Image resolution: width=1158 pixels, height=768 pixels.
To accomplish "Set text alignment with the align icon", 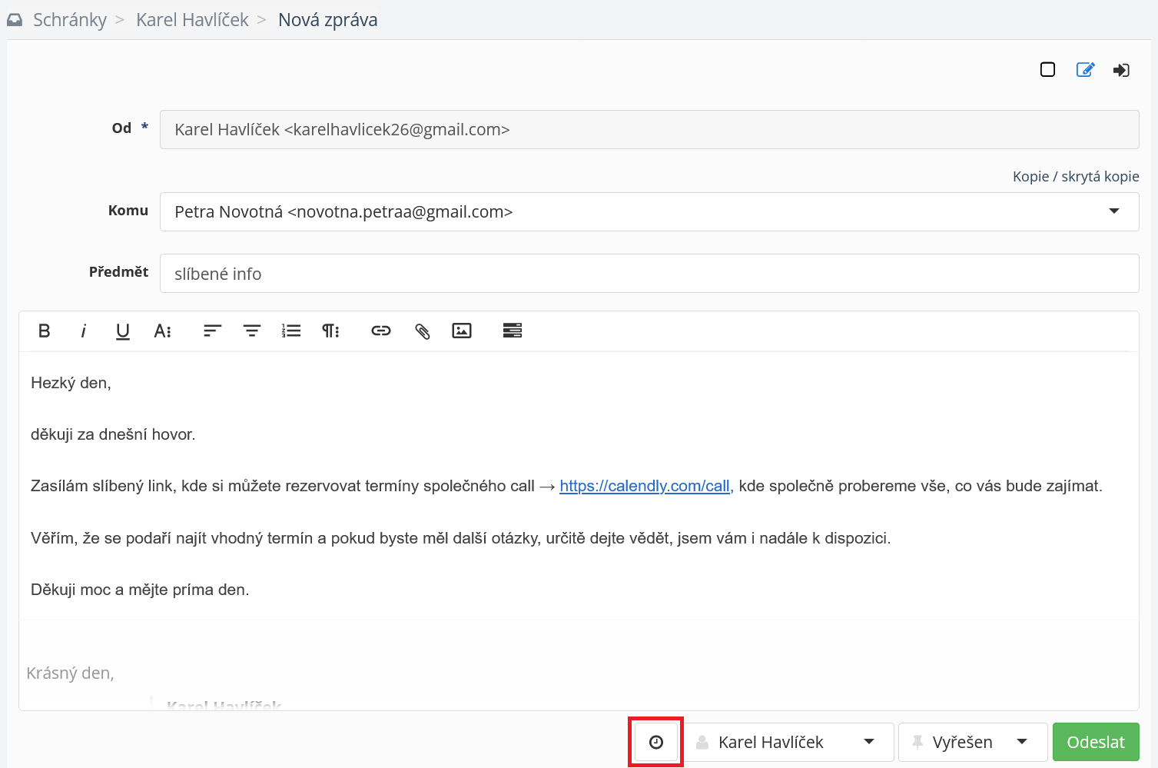I will (212, 331).
